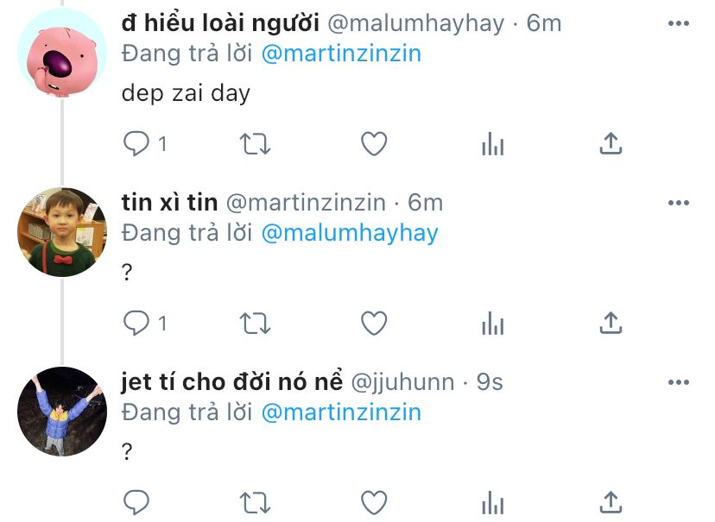Retweet tin xì tin's reply
Image resolution: width=715 pixels, height=522 pixels.
256,323
